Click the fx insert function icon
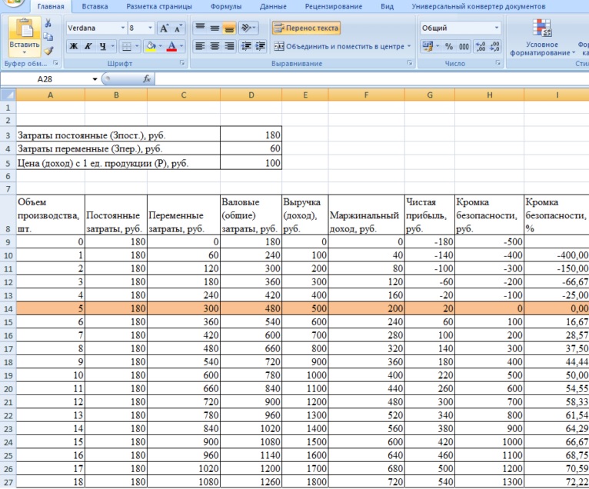The image size is (589, 489). 147,79
